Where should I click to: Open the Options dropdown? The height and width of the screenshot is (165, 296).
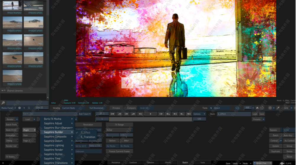tap(199, 114)
